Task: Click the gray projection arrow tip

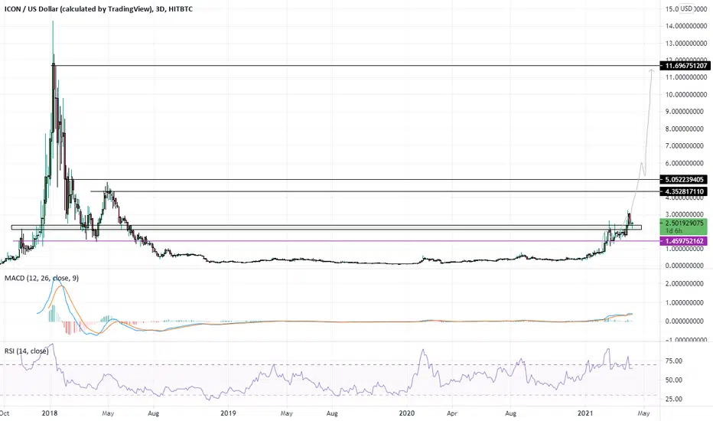Action: (x=652, y=70)
